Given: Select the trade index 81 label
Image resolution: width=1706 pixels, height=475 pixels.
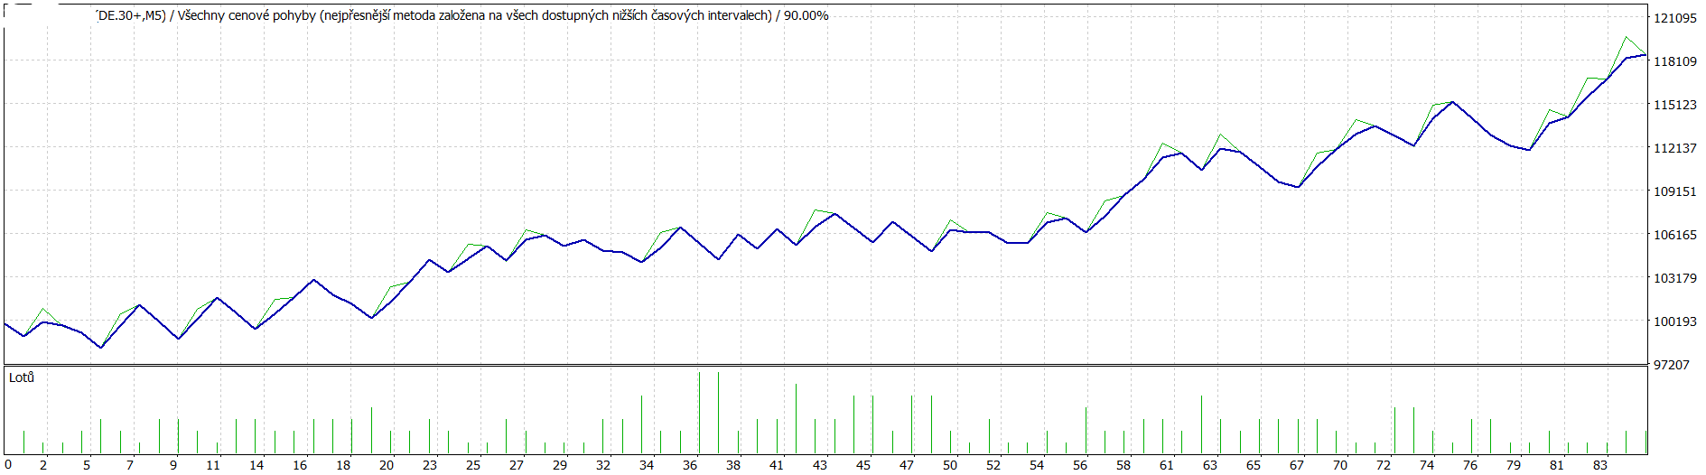Looking at the screenshot, I should pyautogui.click(x=1557, y=465).
